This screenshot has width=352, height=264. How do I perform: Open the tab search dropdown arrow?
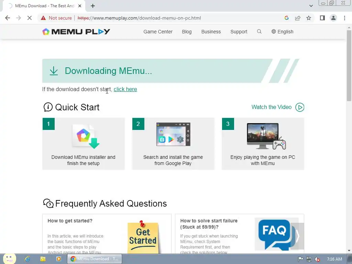[311, 6]
